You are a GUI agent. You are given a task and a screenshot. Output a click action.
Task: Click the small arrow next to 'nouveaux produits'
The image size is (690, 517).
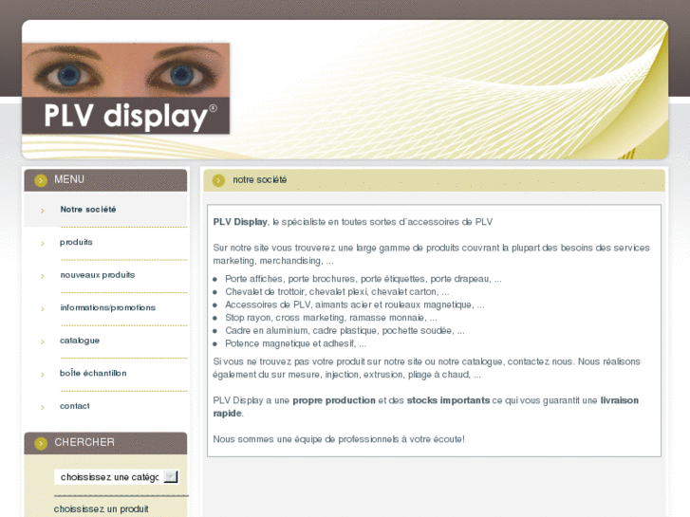click(43, 276)
